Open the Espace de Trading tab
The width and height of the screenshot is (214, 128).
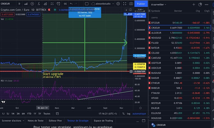click(x=104, y=121)
